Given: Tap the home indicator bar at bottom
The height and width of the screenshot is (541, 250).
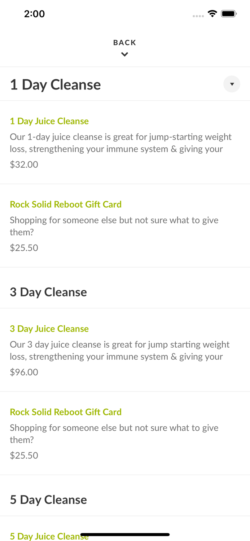Looking at the screenshot, I should 125,535.
